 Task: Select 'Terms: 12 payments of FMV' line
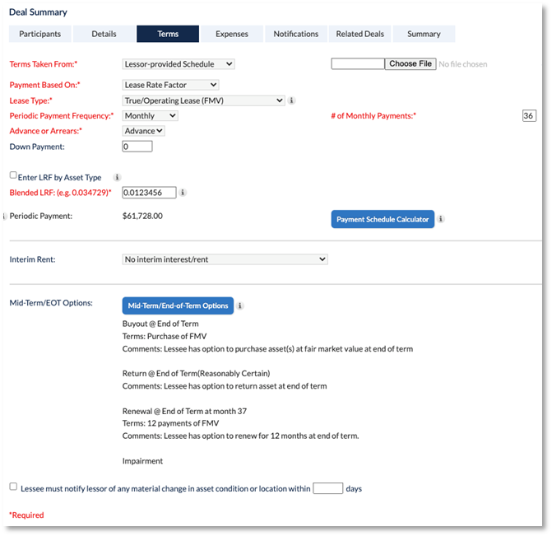tap(171, 423)
